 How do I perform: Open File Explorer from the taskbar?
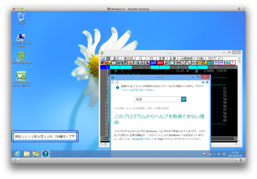click(x=27, y=154)
